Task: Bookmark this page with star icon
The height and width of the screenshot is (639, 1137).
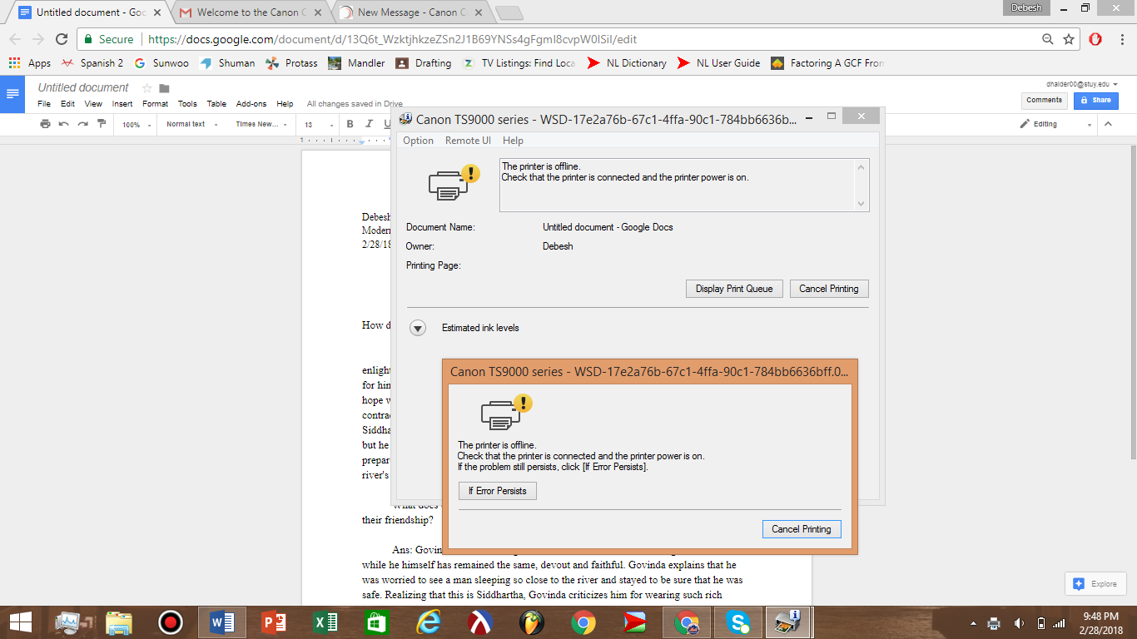Action: 1069,39
